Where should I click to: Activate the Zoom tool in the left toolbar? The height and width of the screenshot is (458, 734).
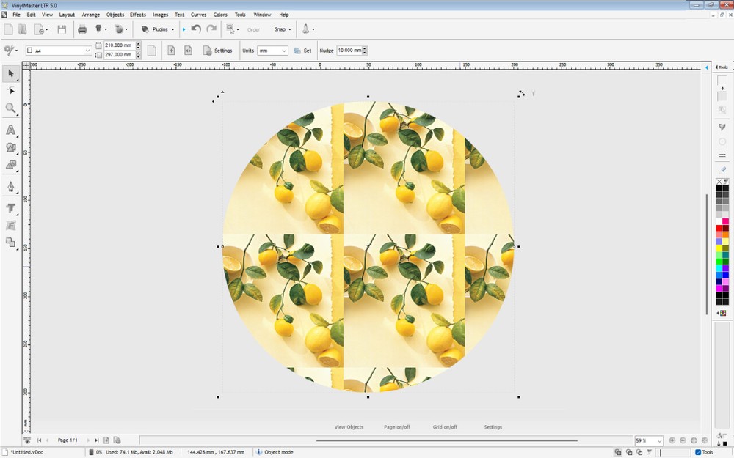pyautogui.click(x=10, y=108)
